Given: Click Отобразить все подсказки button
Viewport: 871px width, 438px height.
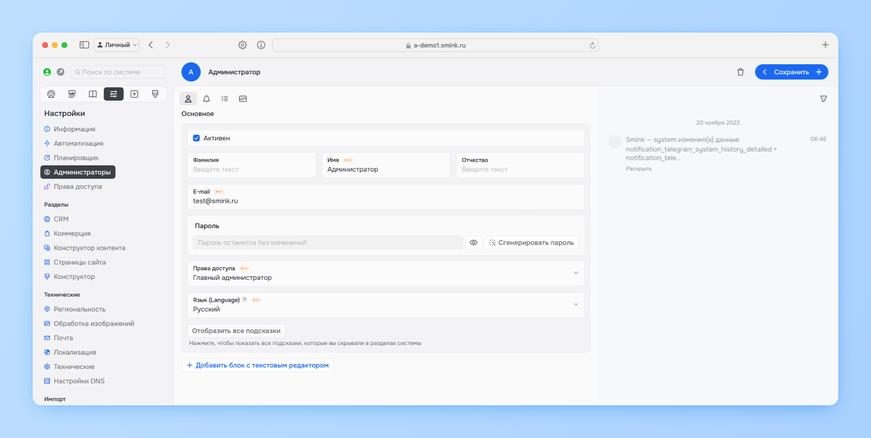Looking at the screenshot, I should tap(236, 330).
